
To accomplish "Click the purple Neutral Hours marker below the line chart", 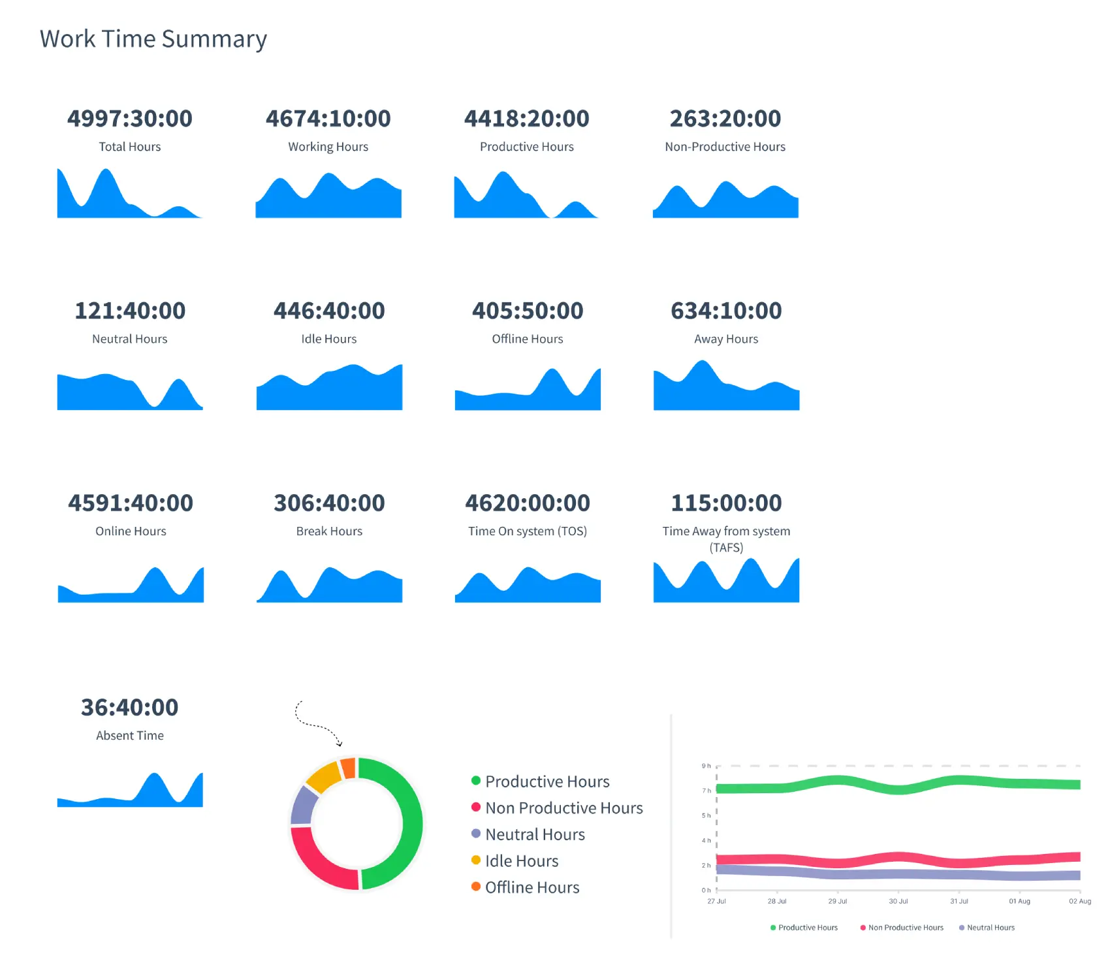I will click(960, 927).
